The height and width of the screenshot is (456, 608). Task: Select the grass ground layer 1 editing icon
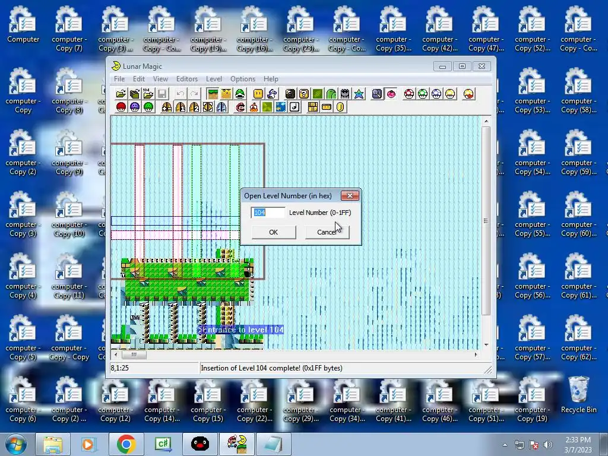(x=213, y=94)
